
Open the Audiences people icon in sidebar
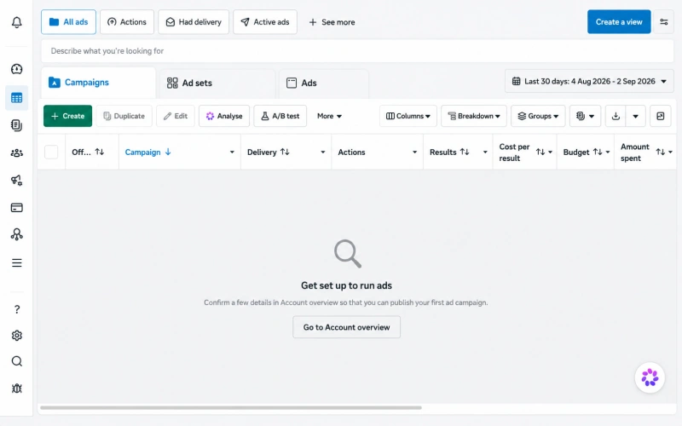pyautogui.click(x=16, y=153)
